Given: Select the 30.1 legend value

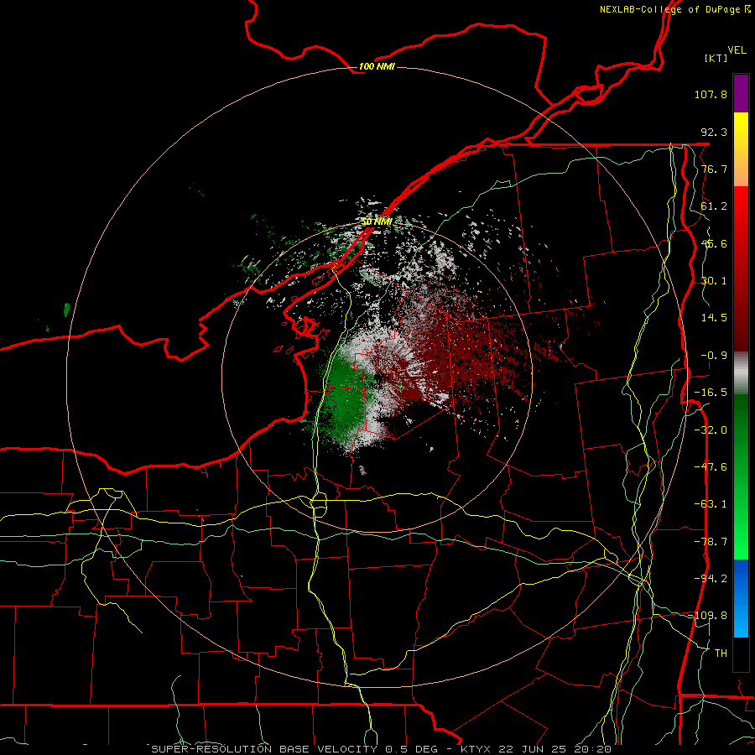Looking at the screenshot, I should point(714,281).
